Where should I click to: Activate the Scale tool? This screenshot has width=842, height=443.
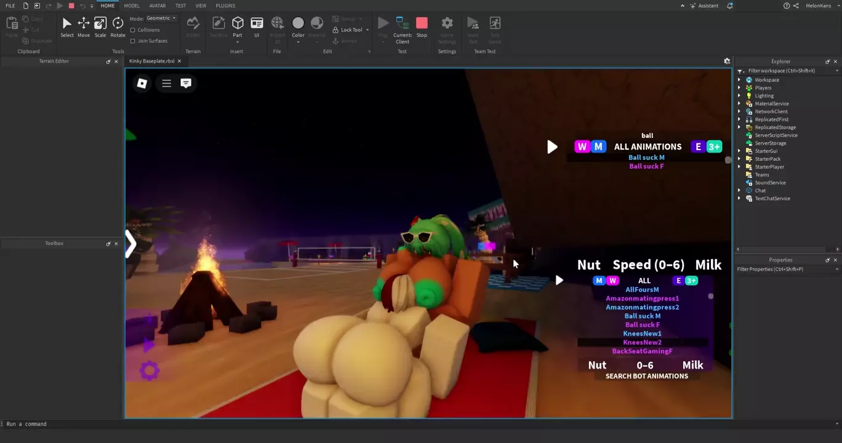point(100,26)
